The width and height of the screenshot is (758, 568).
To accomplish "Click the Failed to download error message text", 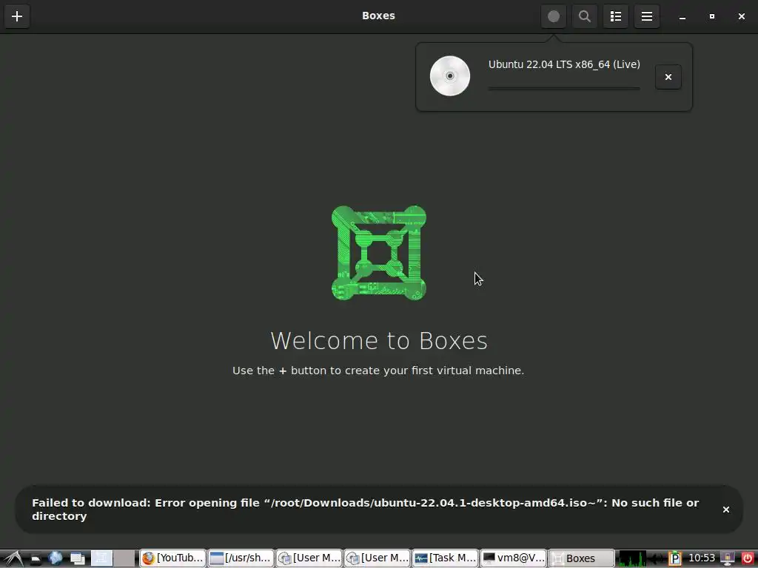I will (365, 510).
